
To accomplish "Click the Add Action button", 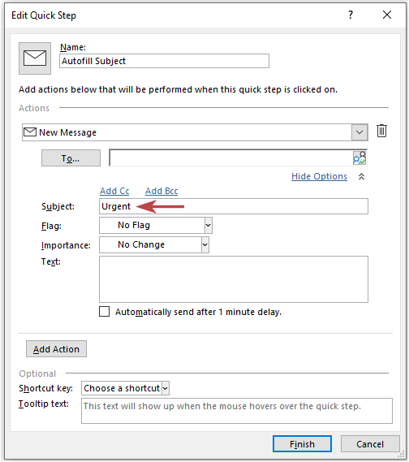I will coord(56,349).
